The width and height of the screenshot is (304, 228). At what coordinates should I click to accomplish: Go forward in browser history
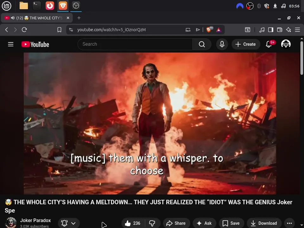pos(15,30)
